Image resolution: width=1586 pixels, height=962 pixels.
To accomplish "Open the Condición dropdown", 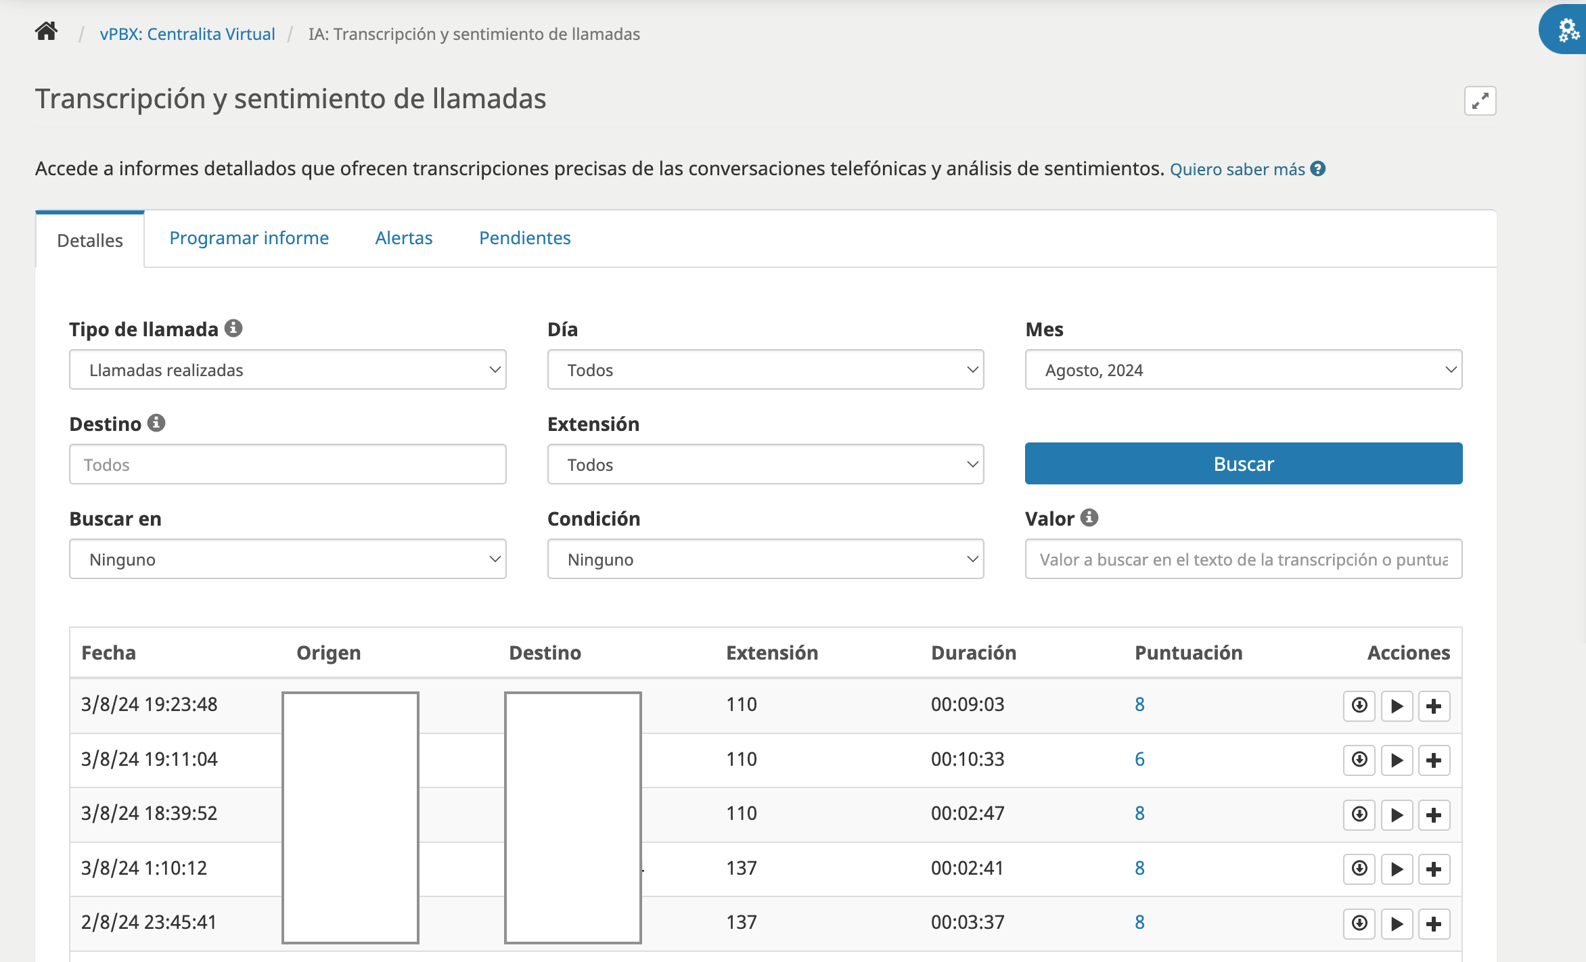I will coord(765,559).
